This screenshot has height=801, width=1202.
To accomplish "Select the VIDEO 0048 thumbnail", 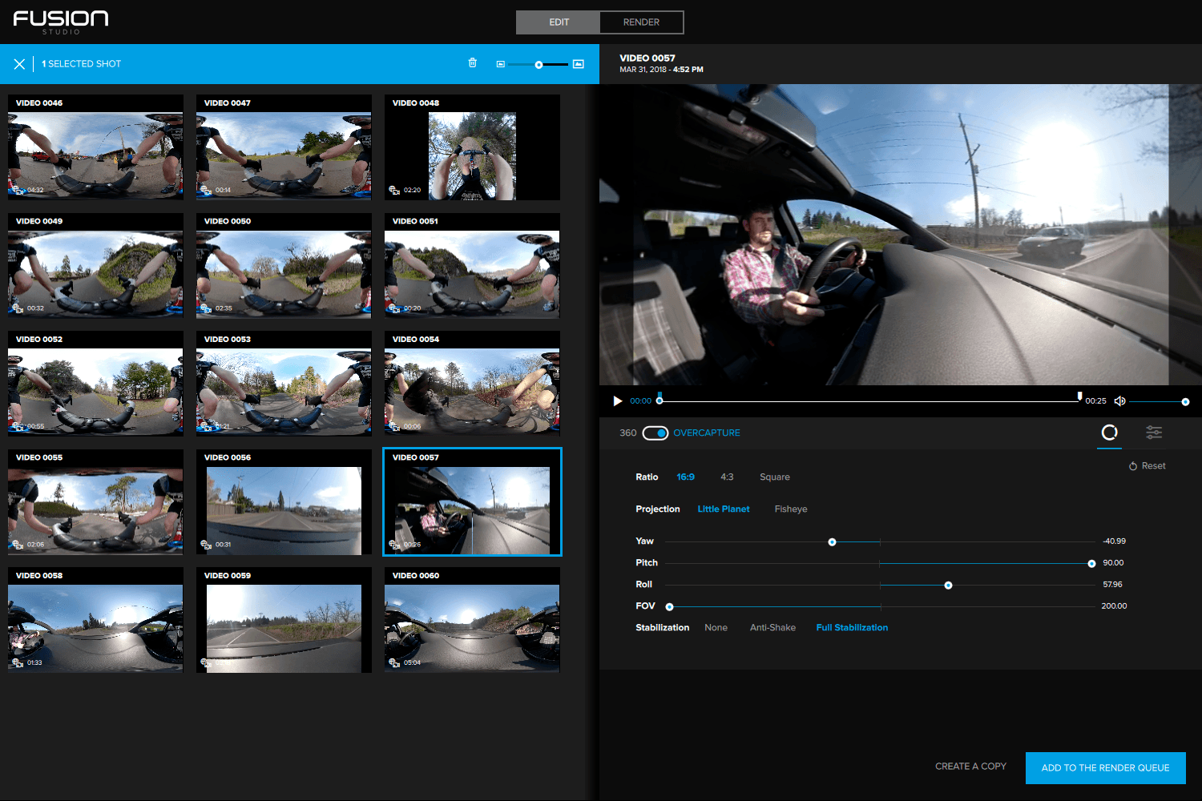I will point(472,147).
